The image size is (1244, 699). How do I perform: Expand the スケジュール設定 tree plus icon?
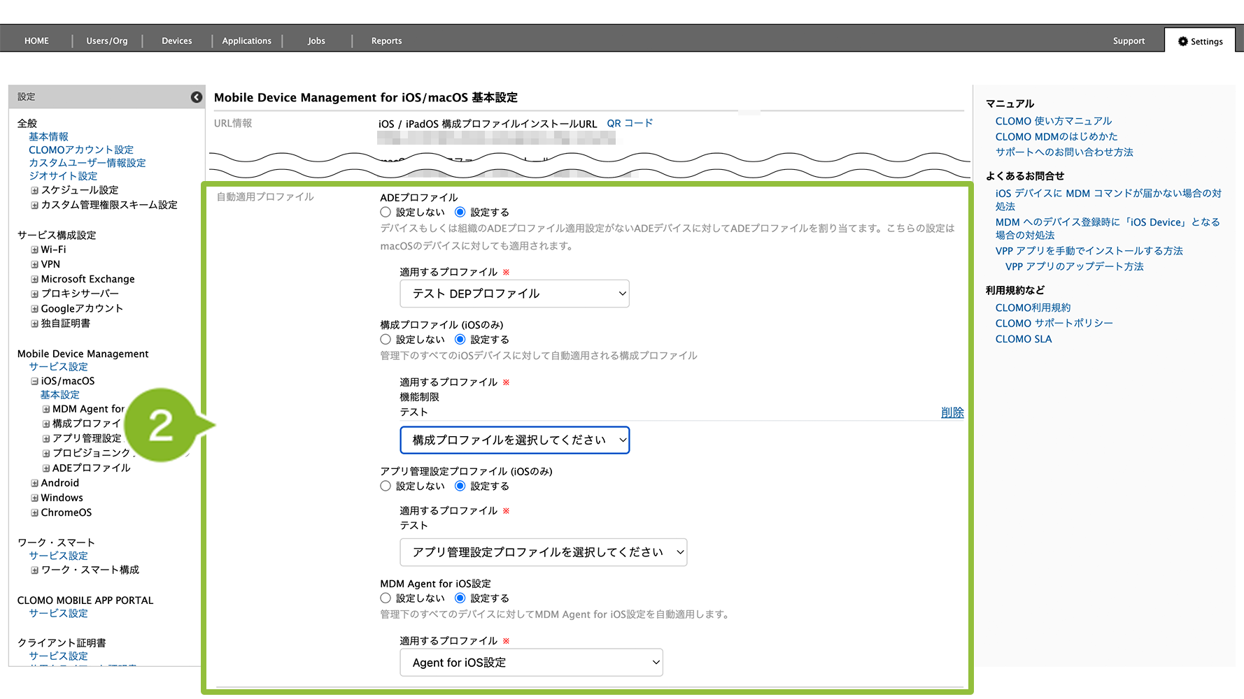click(34, 190)
